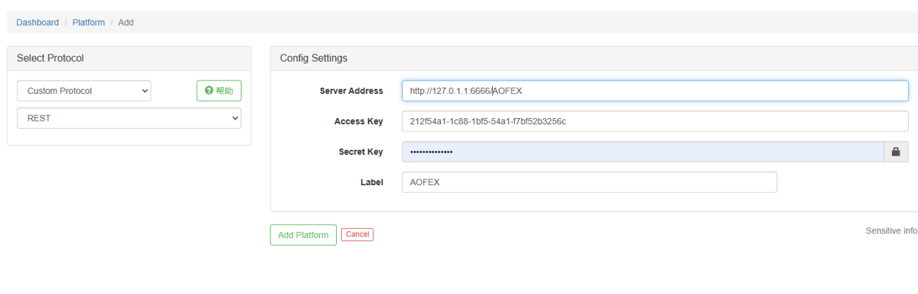Click the Label field caption
This screenshot has width=918, height=294.
tap(371, 182)
